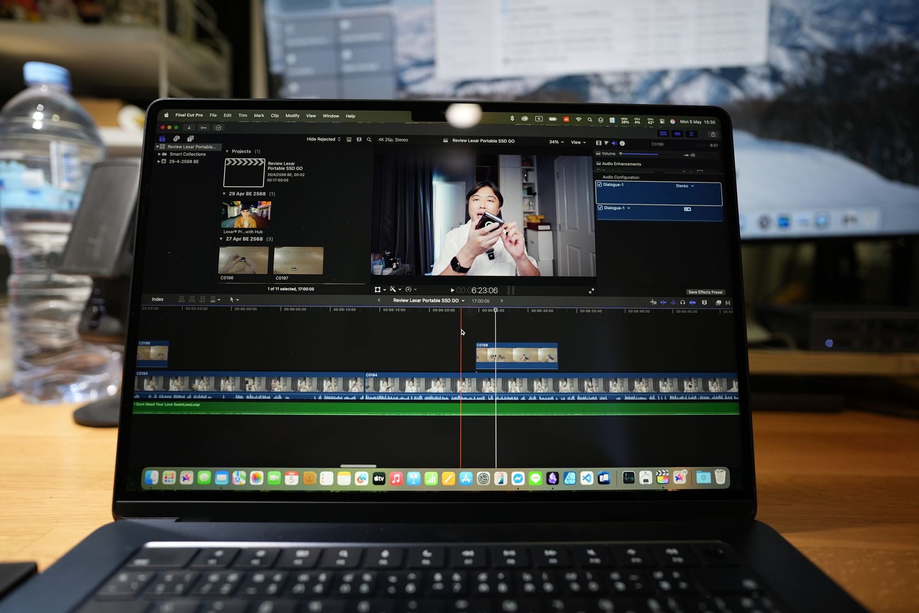919x613 pixels.
Task: Click the Share export icon
Action: pyautogui.click(x=713, y=134)
